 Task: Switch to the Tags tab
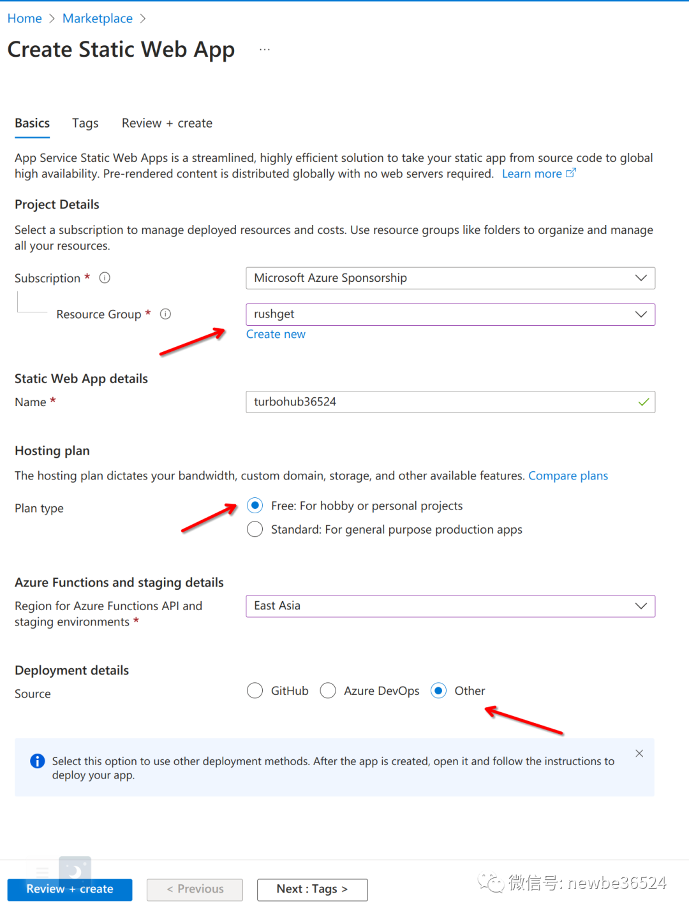pyautogui.click(x=85, y=124)
